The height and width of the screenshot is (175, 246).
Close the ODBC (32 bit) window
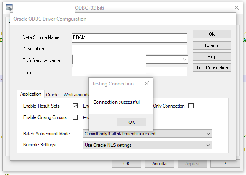pos(237,8)
